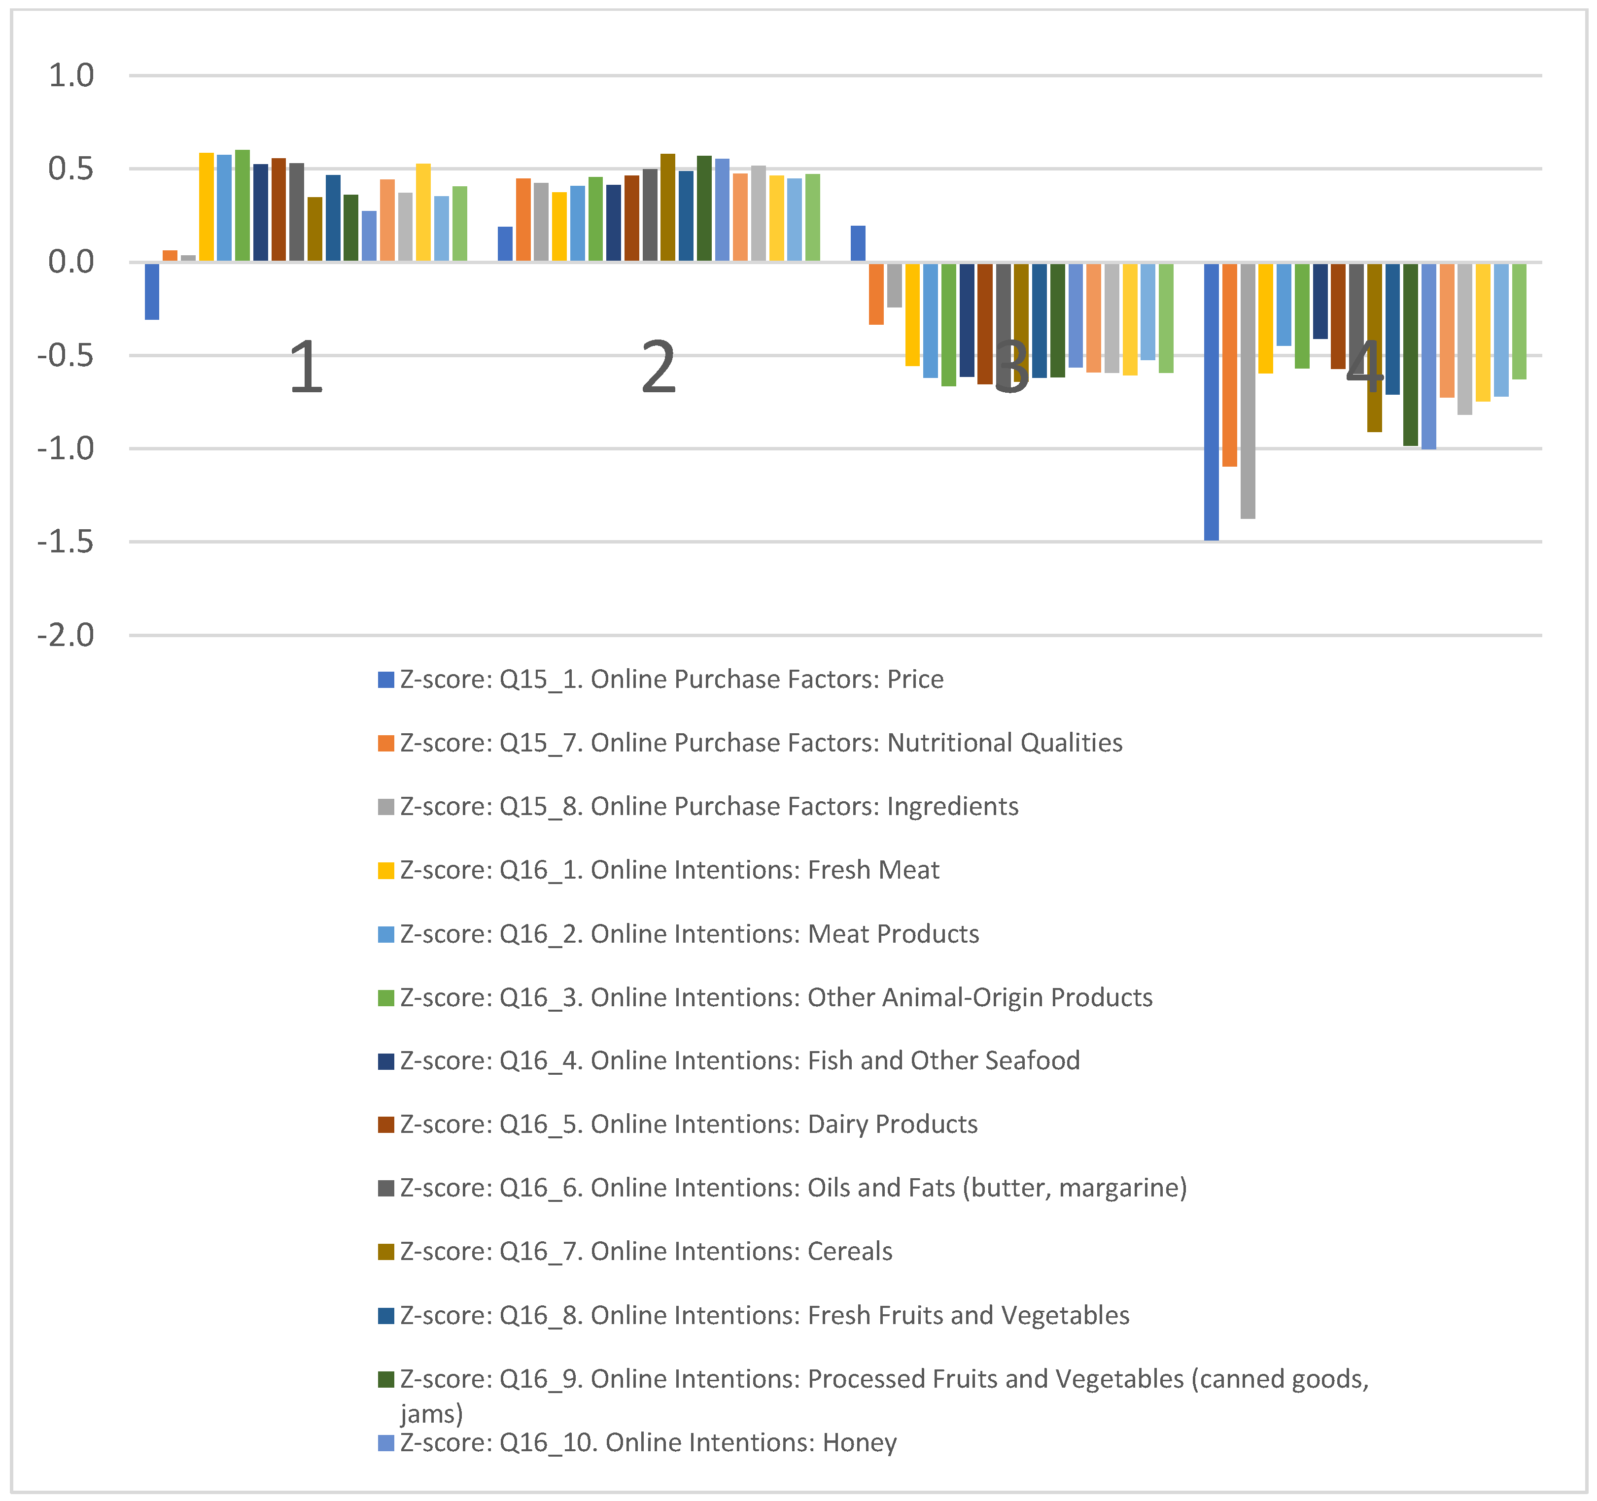Select the Fish and Other Seafood legend label
This screenshot has width=1597, height=1501.
(x=739, y=1061)
